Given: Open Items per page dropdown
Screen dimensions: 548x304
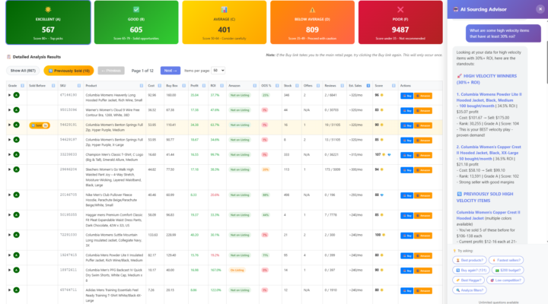Looking at the screenshot, I should tap(218, 71).
